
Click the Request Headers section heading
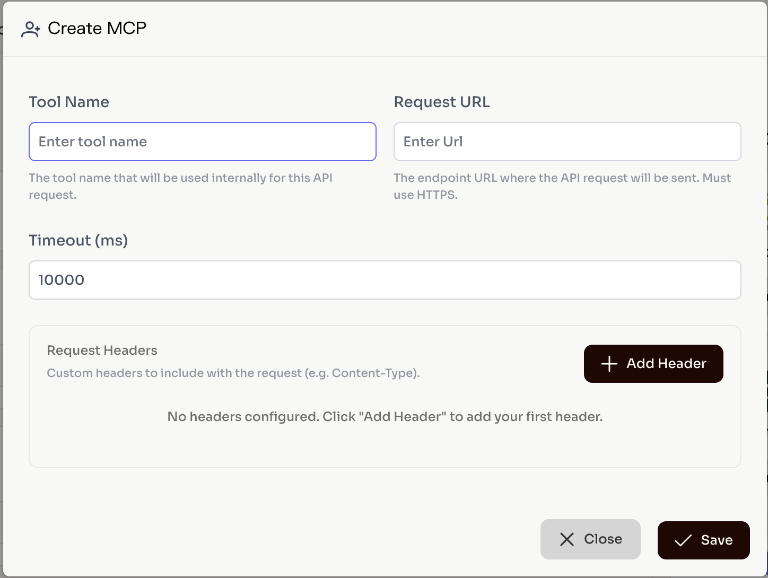[x=102, y=350]
